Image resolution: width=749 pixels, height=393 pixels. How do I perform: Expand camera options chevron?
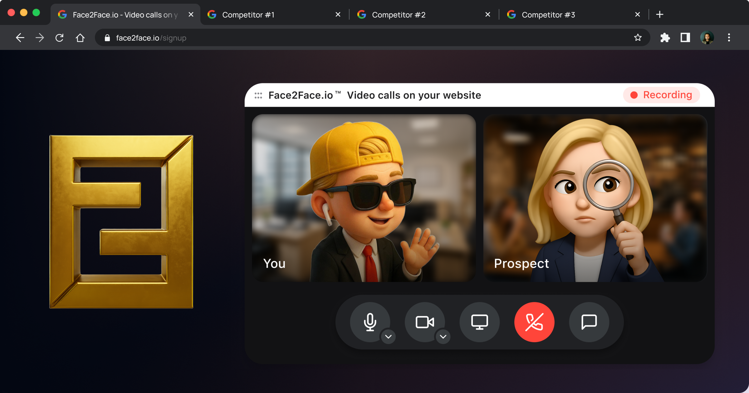tap(443, 337)
